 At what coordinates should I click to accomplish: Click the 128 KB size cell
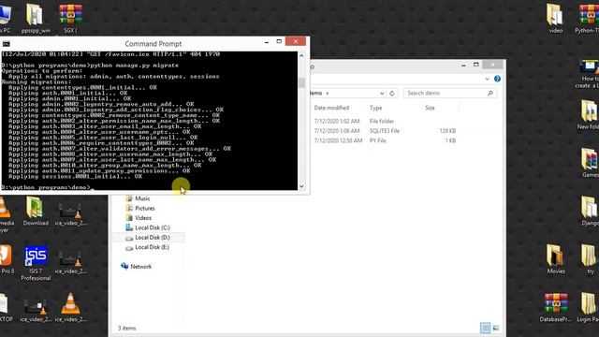(447, 131)
